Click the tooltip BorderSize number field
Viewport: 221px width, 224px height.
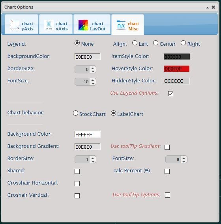[x=82, y=159]
